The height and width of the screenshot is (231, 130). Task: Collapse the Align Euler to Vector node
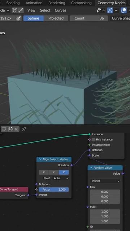click(x=40, y=160)
